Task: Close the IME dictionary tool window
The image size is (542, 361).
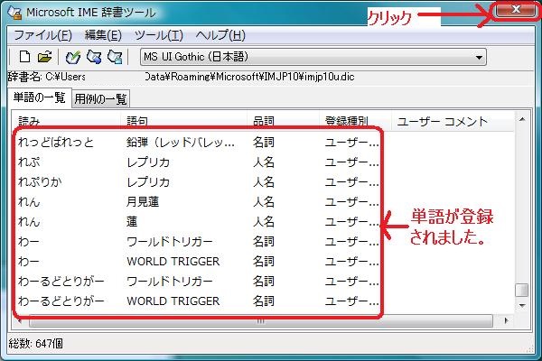Action: pyautogui.click(x=516, y=10)
